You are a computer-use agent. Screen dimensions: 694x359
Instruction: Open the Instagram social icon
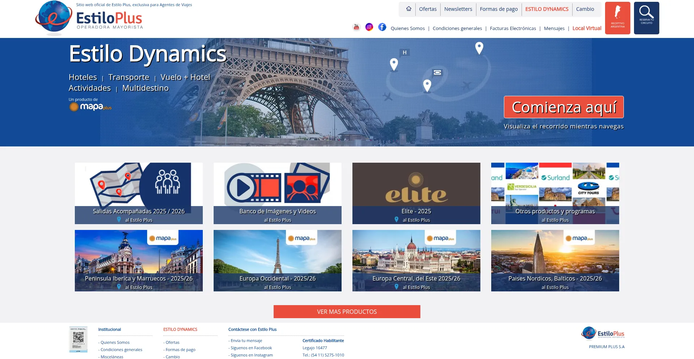click(369, 27)
